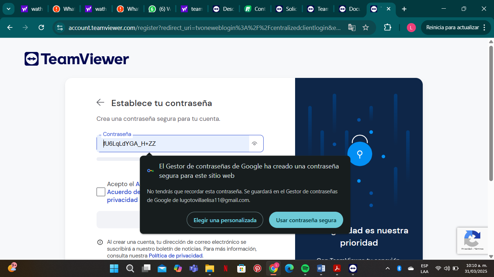The width and height of the screenshot is (494, 277).
Task: Click the battery tray icon
Action: (x=456, y=268)
